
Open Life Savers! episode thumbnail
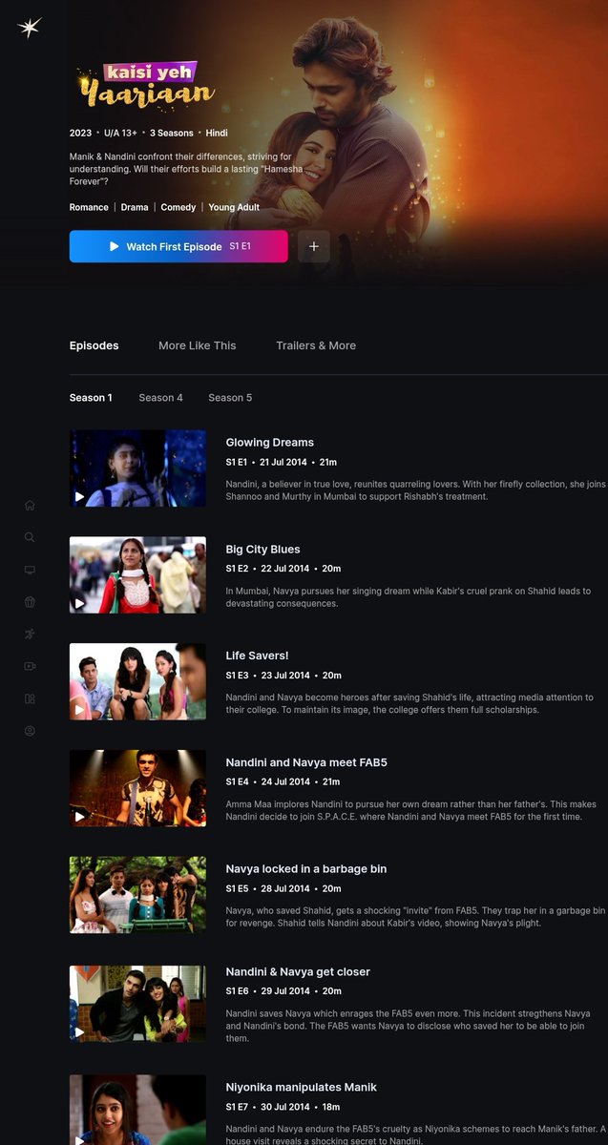point(137,681)
